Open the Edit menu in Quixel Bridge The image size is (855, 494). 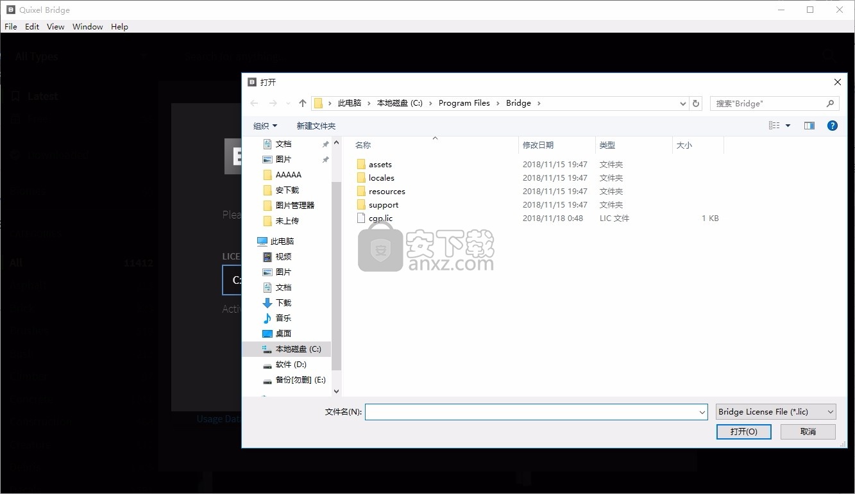click(x=32, y=27)
